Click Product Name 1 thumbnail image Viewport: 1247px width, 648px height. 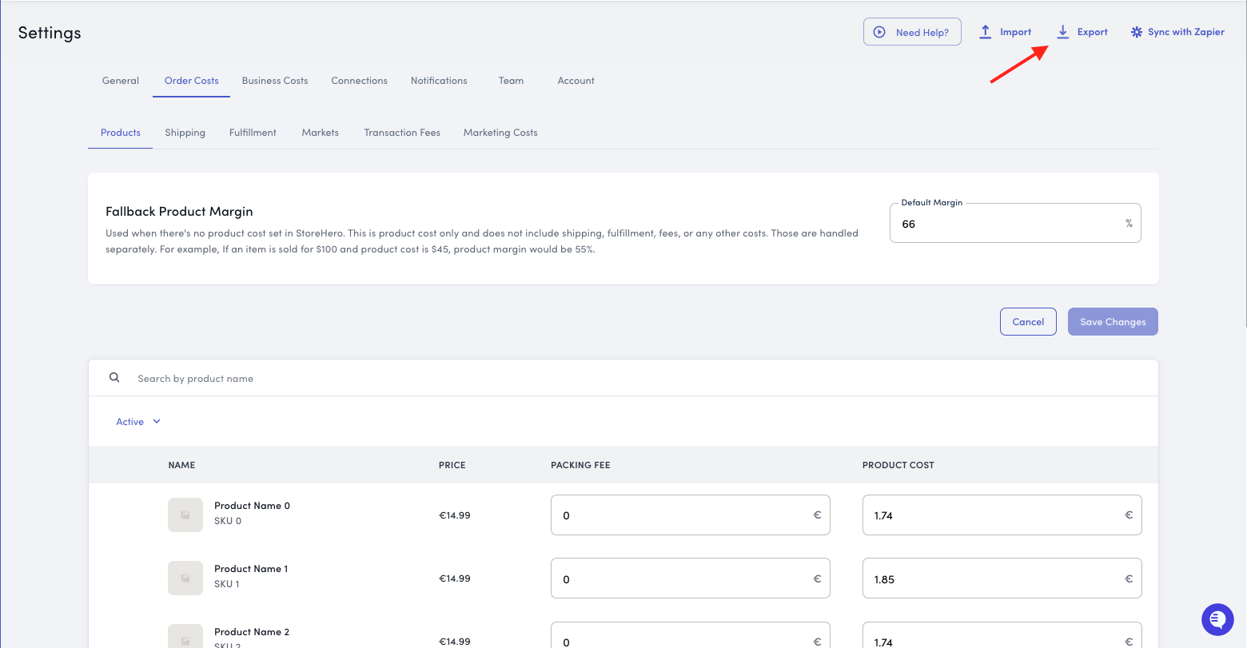click(185, 578)
